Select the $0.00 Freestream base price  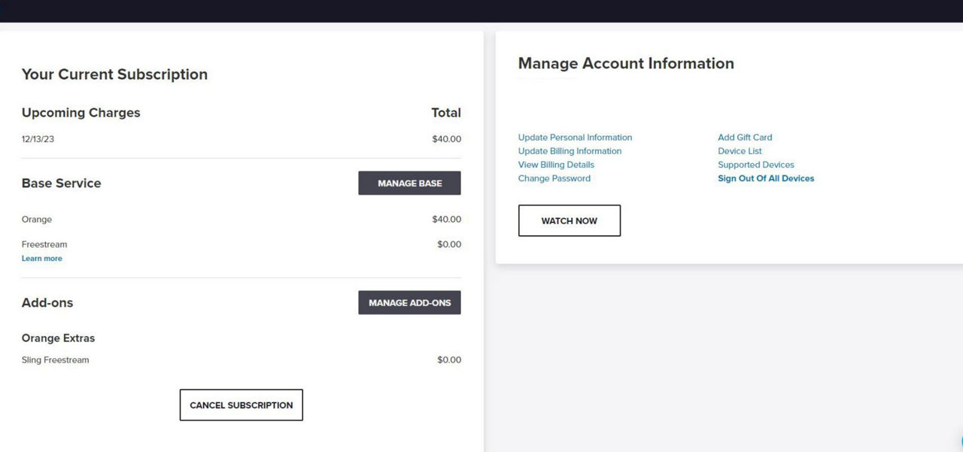(449, 244)
